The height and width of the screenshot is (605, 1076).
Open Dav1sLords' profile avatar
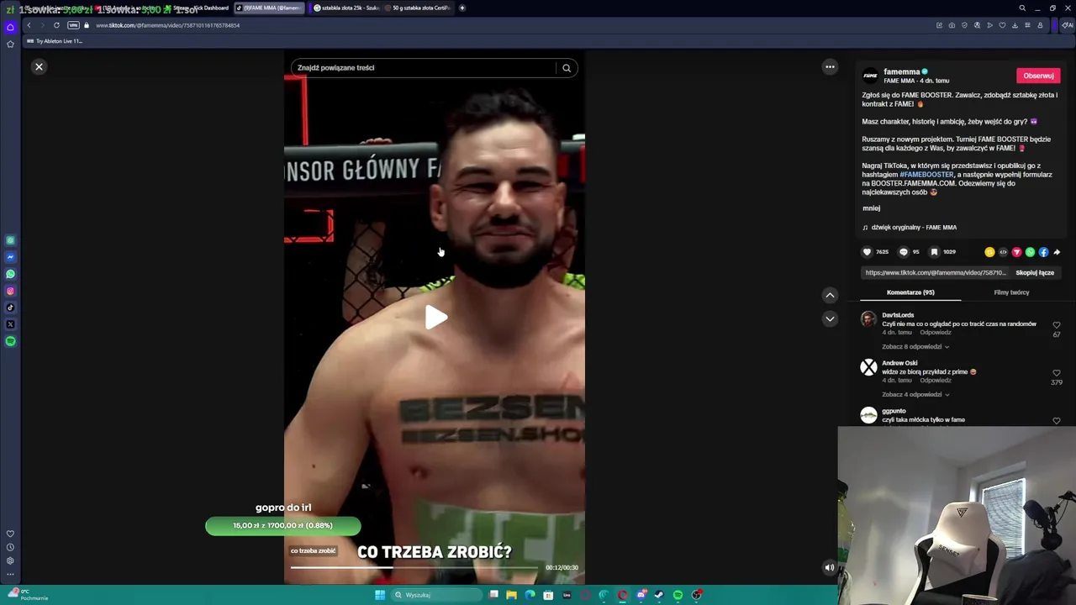point(868,319)
